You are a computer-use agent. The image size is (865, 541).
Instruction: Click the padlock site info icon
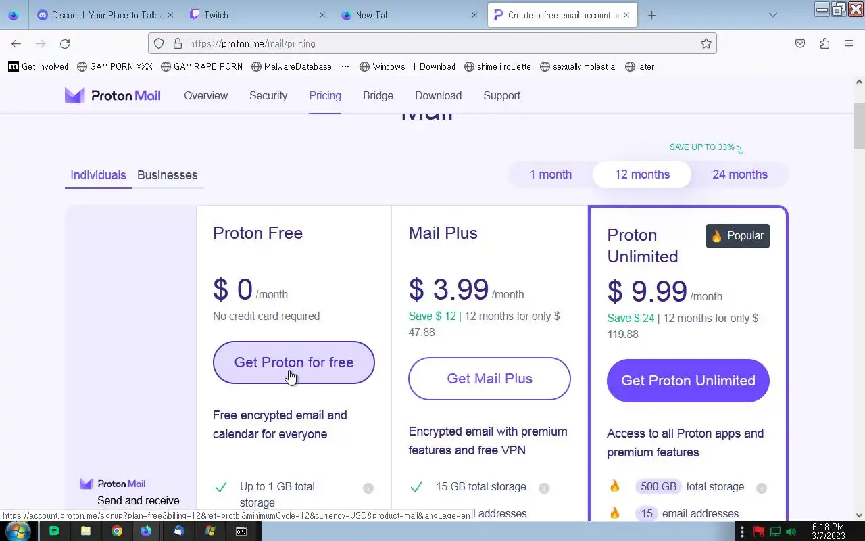point(178,43)
